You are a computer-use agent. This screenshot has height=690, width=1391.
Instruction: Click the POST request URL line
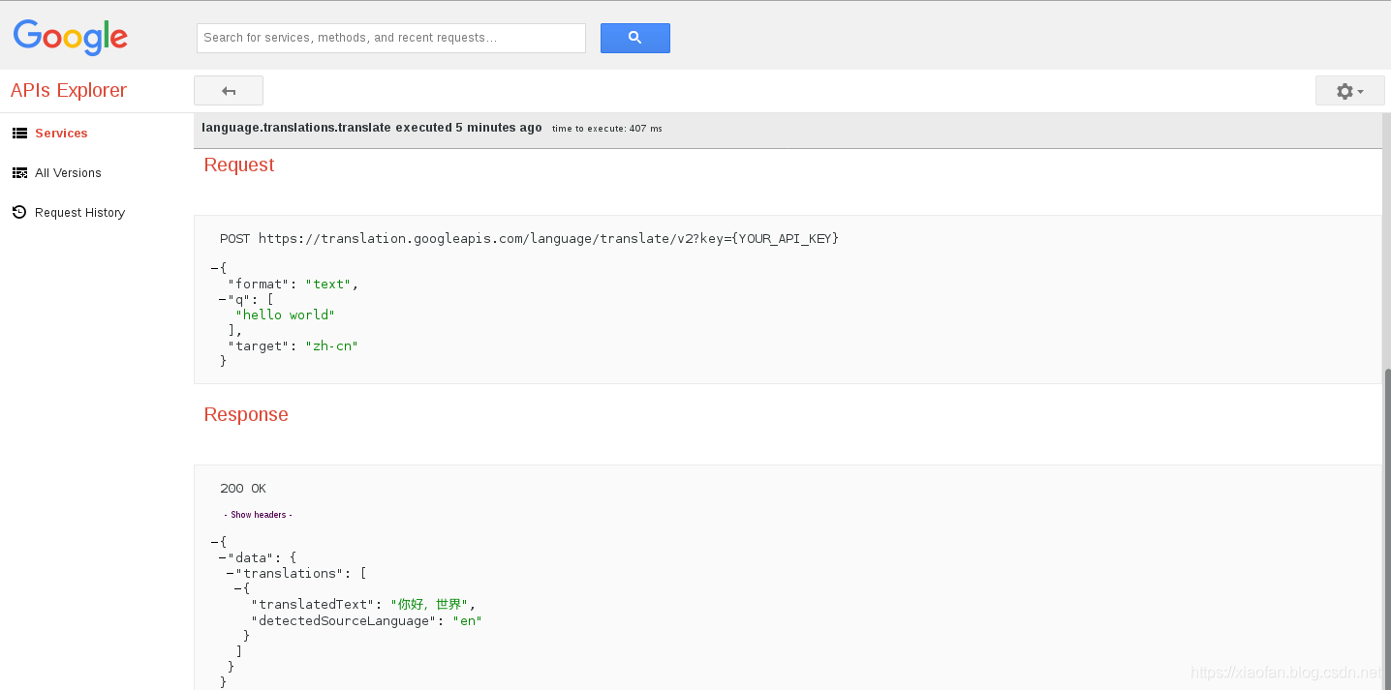(529, 238)
